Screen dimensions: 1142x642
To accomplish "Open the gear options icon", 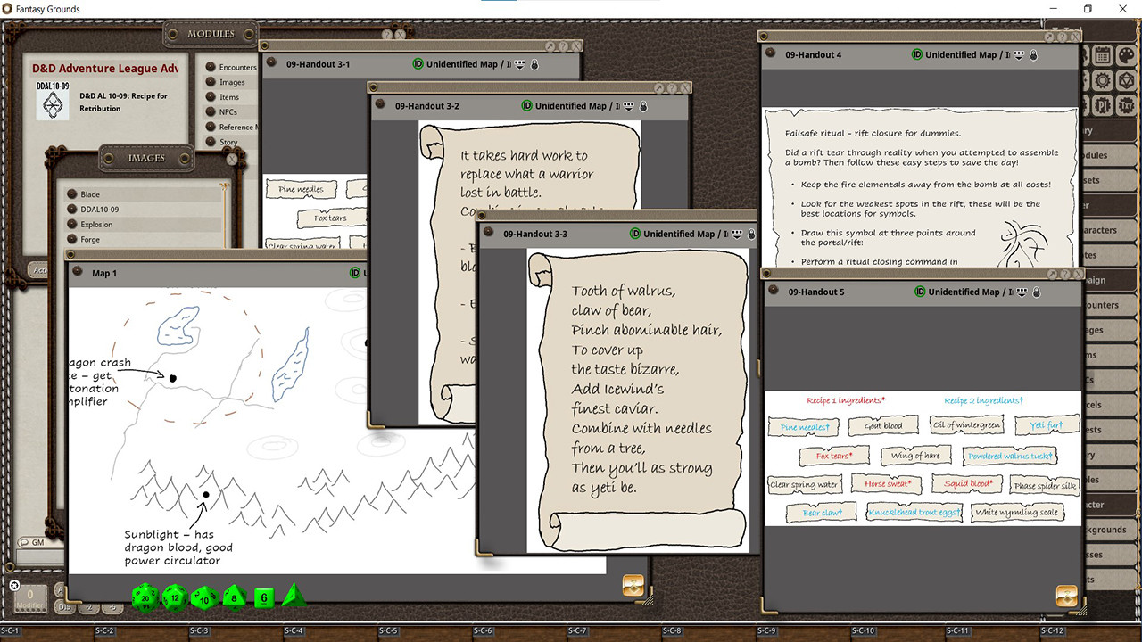I will (x=1103, y=81).
